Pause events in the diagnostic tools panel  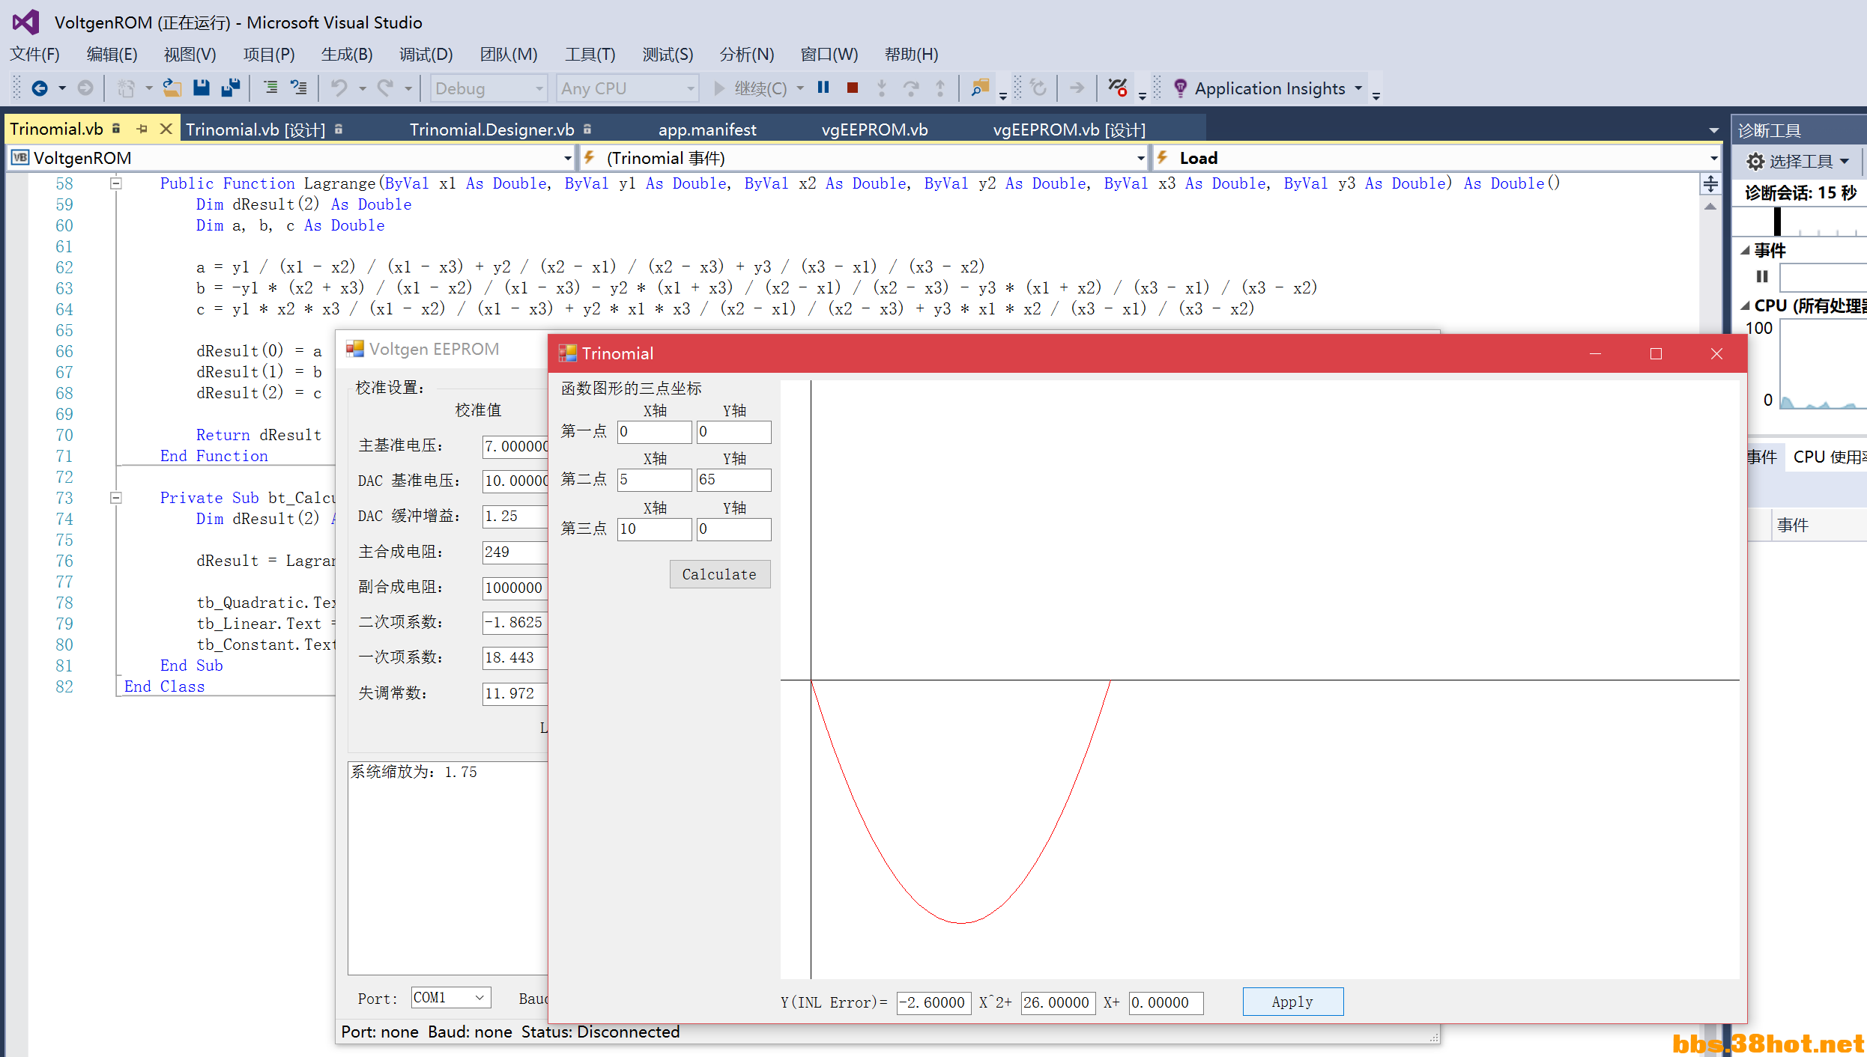1762,276
